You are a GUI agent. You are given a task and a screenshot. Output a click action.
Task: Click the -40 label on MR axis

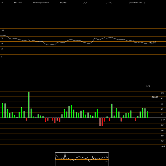[162, 130]
